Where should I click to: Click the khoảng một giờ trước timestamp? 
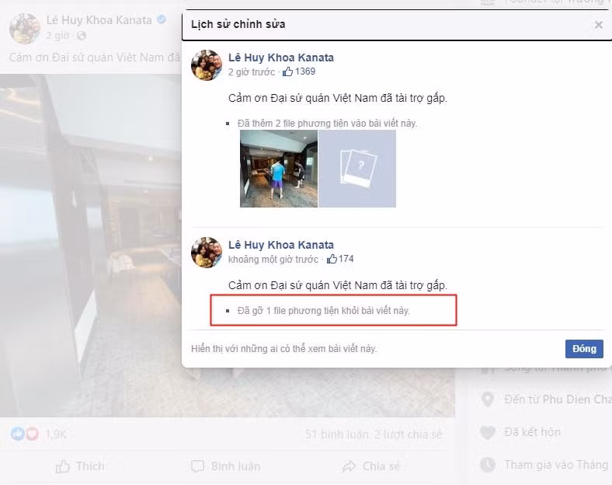pos(273,260)
